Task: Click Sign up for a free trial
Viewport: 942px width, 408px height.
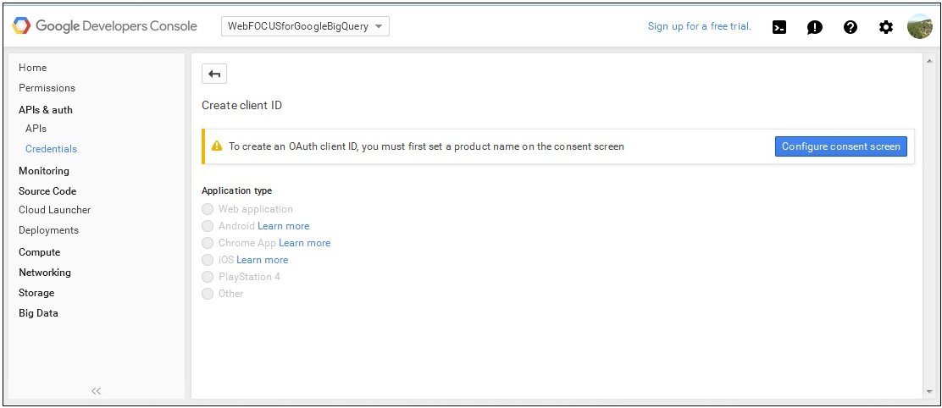Action: click(x=699, y=26)
